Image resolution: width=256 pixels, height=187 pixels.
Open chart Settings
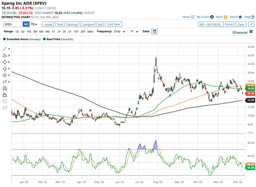(x=73, y=24)
